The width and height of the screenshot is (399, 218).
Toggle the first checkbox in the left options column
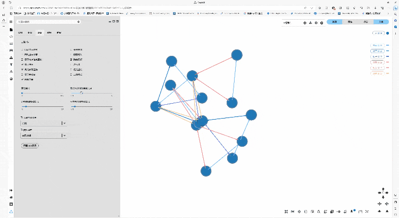click(x=22, y=49)
